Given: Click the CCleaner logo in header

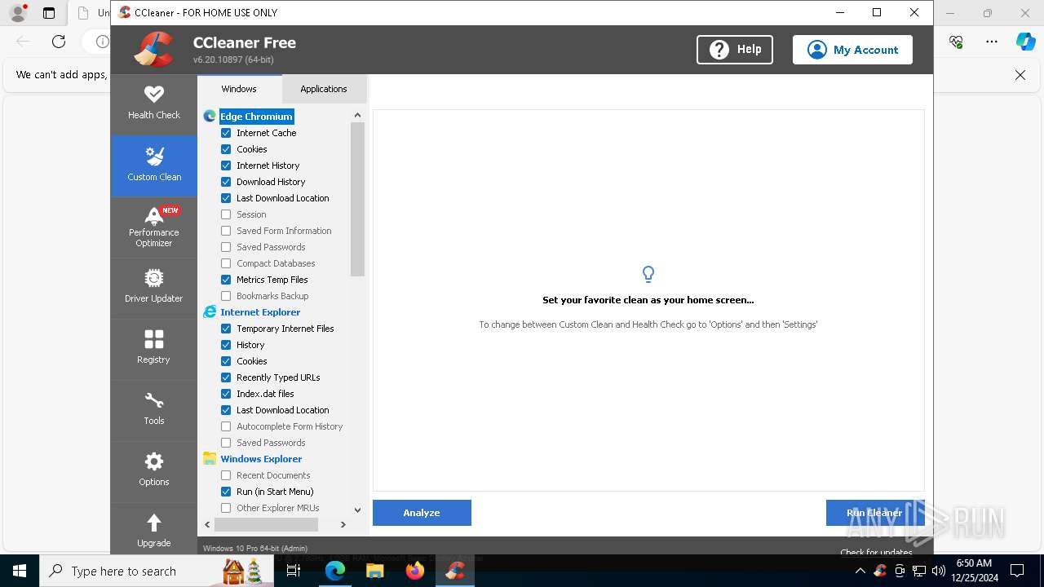Looking at the screenshot, I should [154, 50].
